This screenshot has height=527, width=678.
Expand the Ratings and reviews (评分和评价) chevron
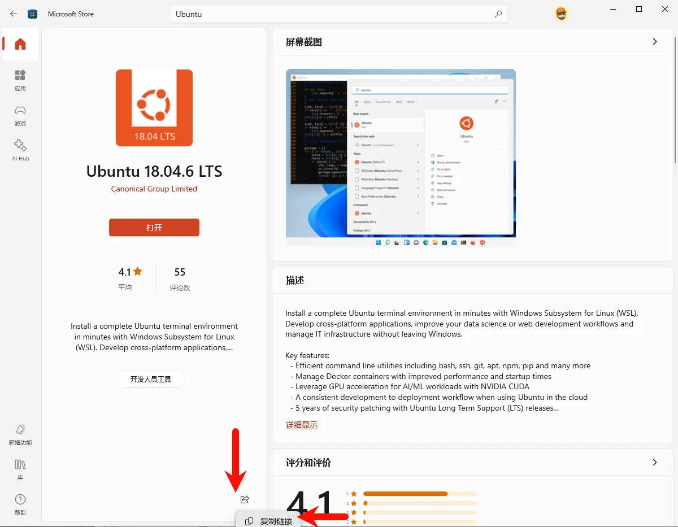click(x=655, y=463)
